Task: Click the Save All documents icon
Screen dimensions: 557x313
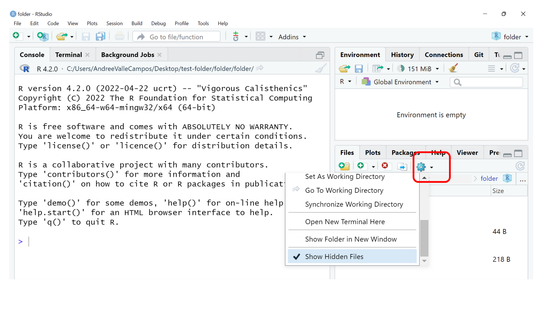Action: pyautogui.click(x=100, y=37)
